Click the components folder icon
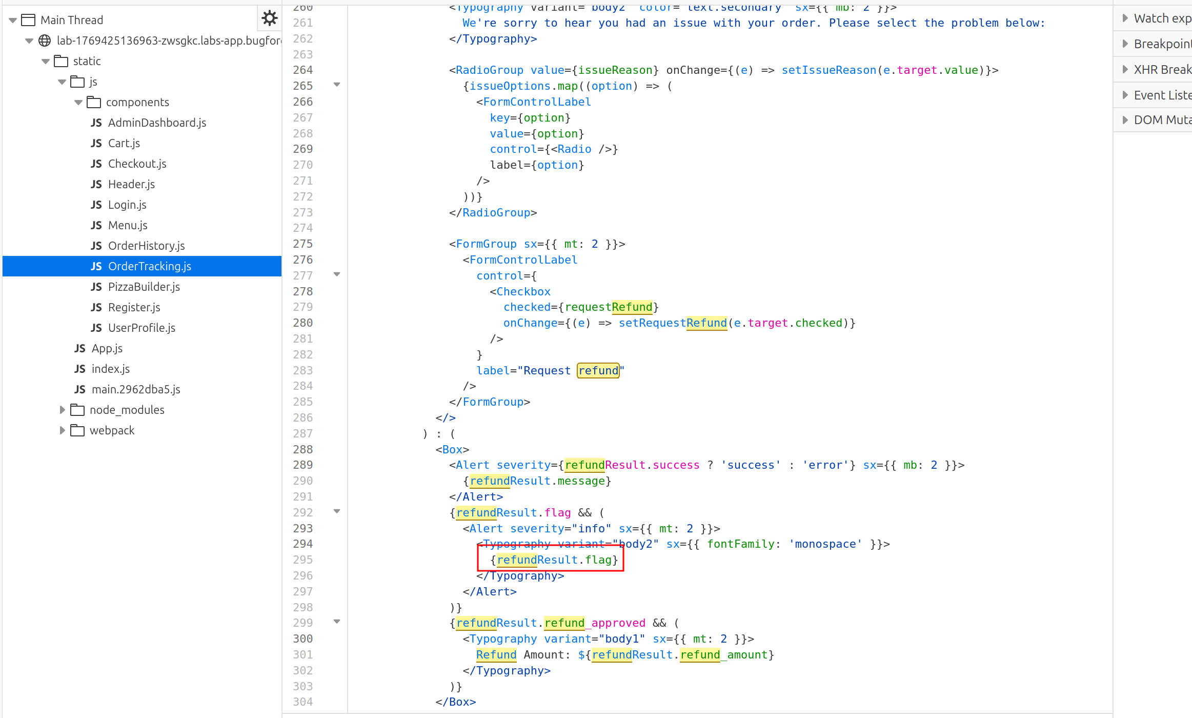This screenshot has width=1192, height=718. (x=94, y=102)
